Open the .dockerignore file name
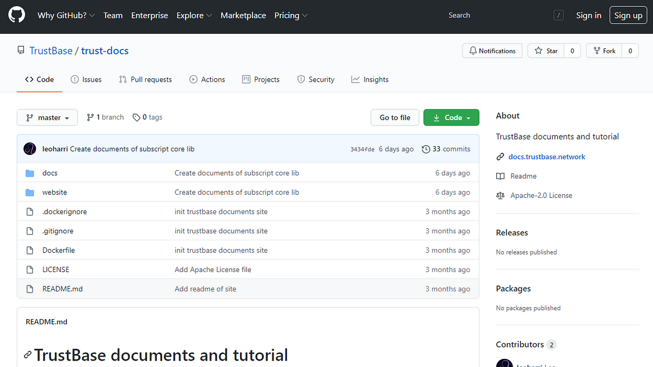The height and width of the screenshot is (367, 653). (x=65, y=212)
